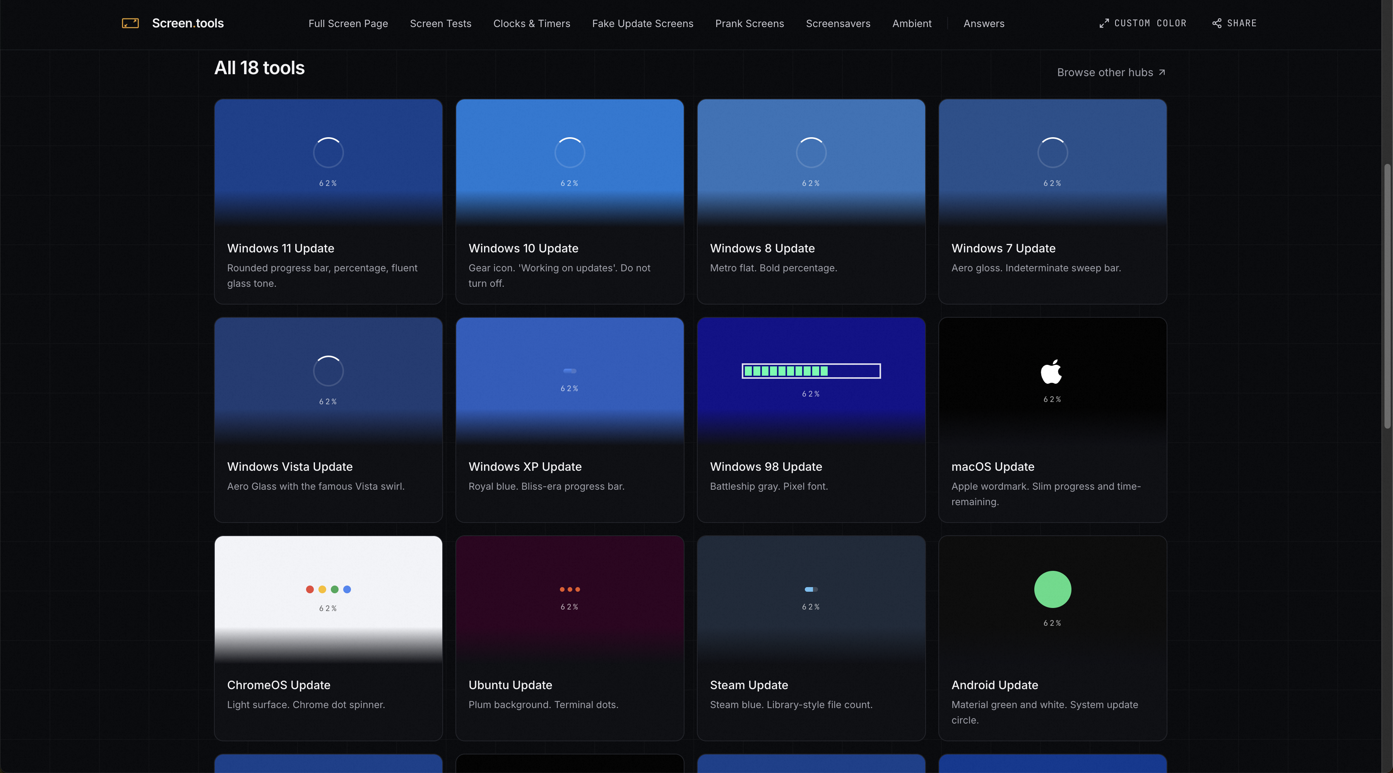Click the 'Royal blue. Bliss-era progress bar.' description

point(546,486)
